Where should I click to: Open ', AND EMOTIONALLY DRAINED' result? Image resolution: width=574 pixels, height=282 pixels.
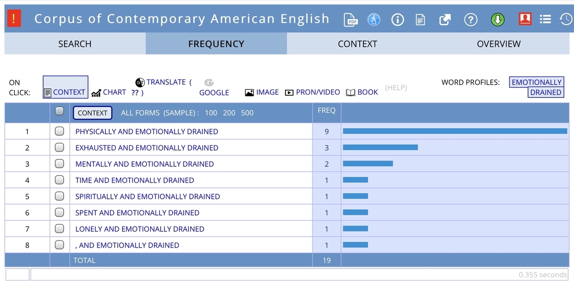tap(127, 245)
